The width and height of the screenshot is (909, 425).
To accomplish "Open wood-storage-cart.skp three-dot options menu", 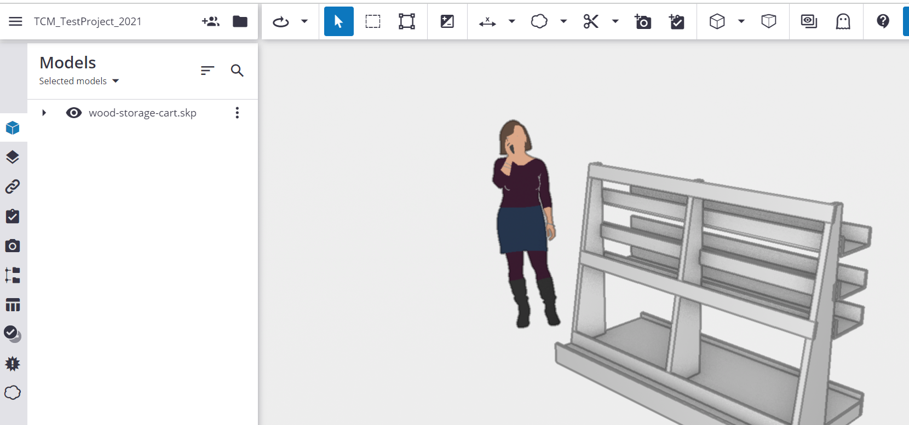I will click(x=237, y=113).
